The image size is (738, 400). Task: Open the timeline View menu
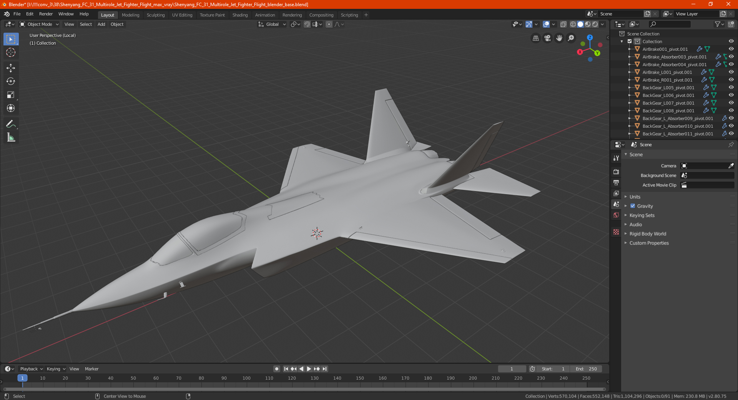coord(74,369)
